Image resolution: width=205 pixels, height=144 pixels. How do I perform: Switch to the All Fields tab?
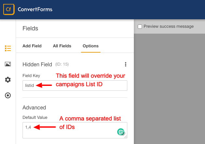point(62,46)
